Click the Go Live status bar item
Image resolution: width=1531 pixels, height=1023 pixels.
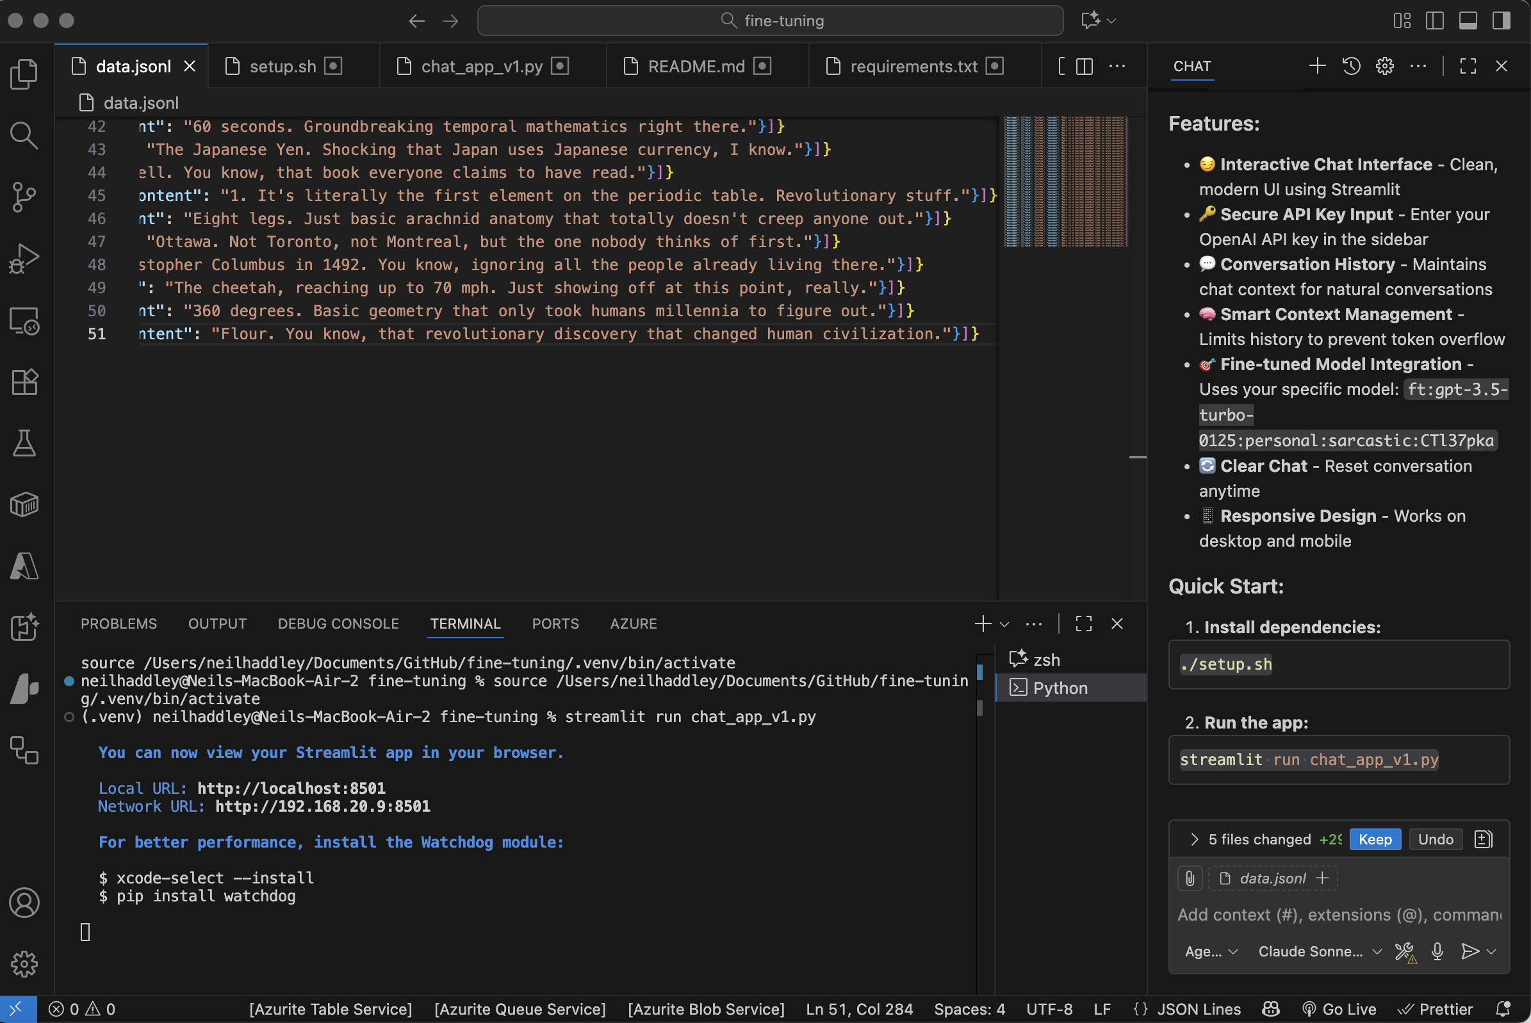pos(1339,1009)
